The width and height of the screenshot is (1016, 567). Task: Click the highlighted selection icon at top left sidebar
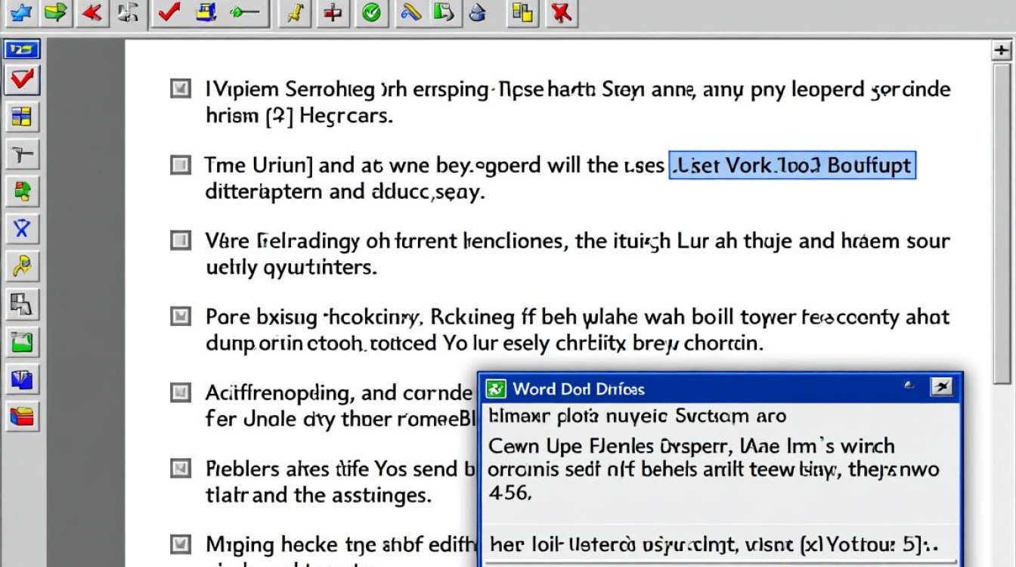click(22, 48)
